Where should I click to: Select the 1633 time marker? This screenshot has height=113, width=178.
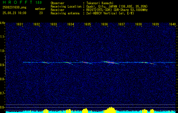click(53, 24)
